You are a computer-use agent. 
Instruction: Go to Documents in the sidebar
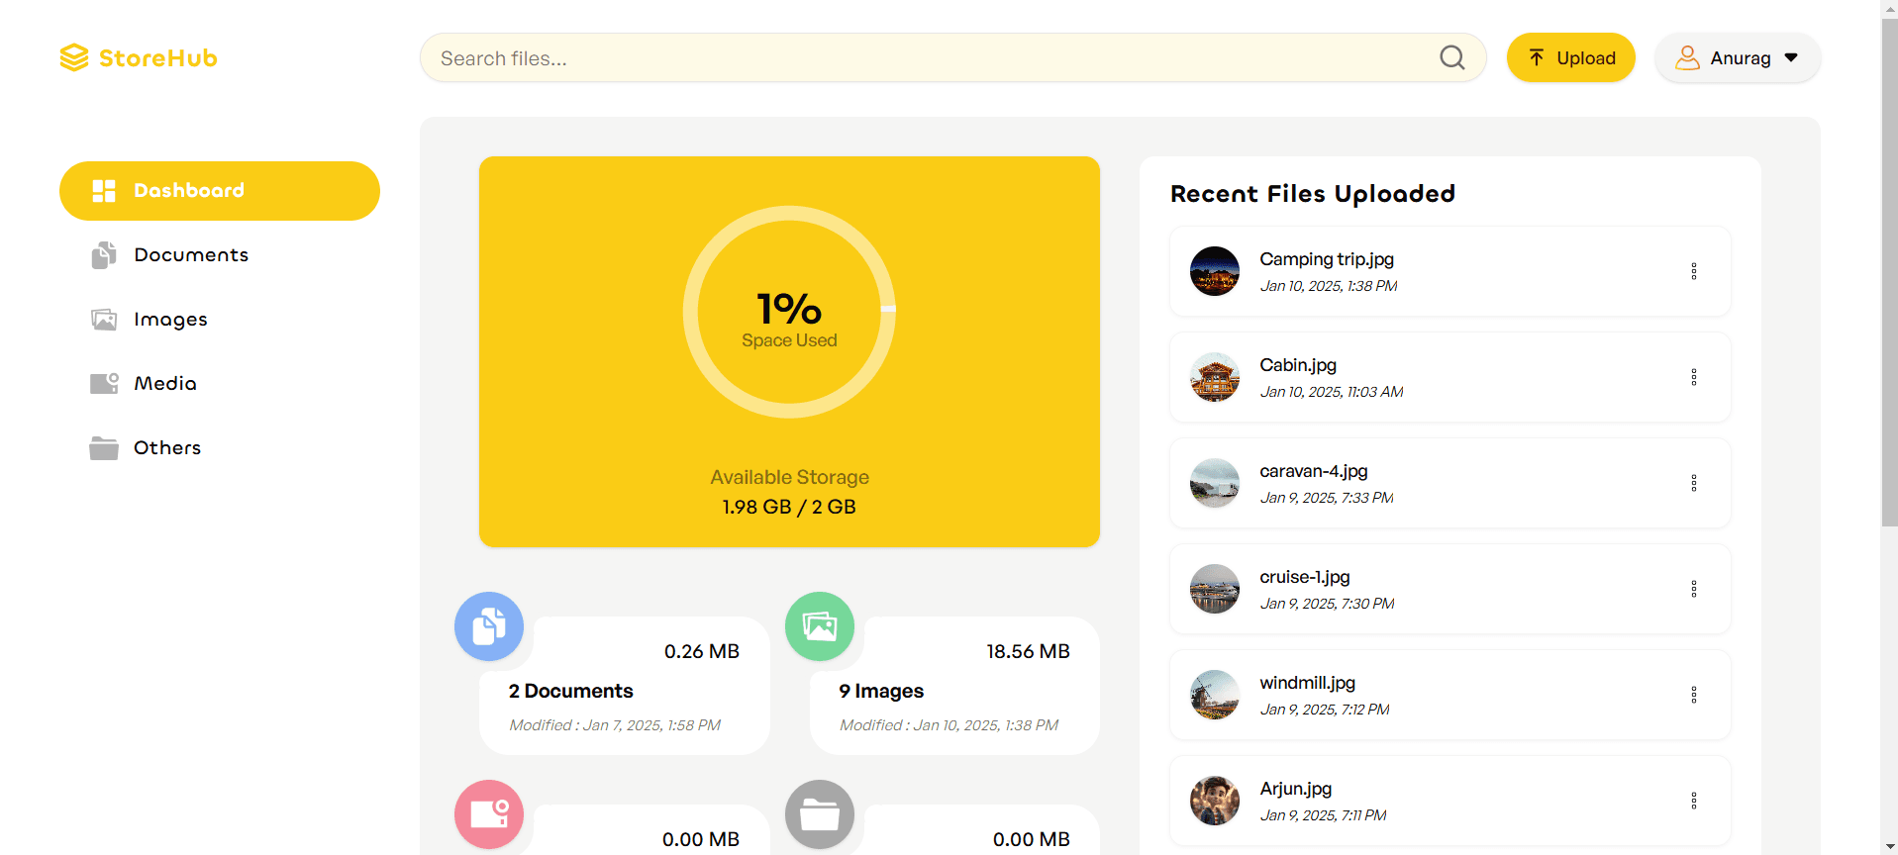[x=191, y=255]
